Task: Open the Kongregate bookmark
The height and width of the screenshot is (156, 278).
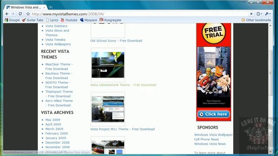Action: pyautogui.click(x=110, y=20)
